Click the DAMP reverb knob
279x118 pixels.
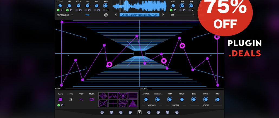[x=206, y=100]
